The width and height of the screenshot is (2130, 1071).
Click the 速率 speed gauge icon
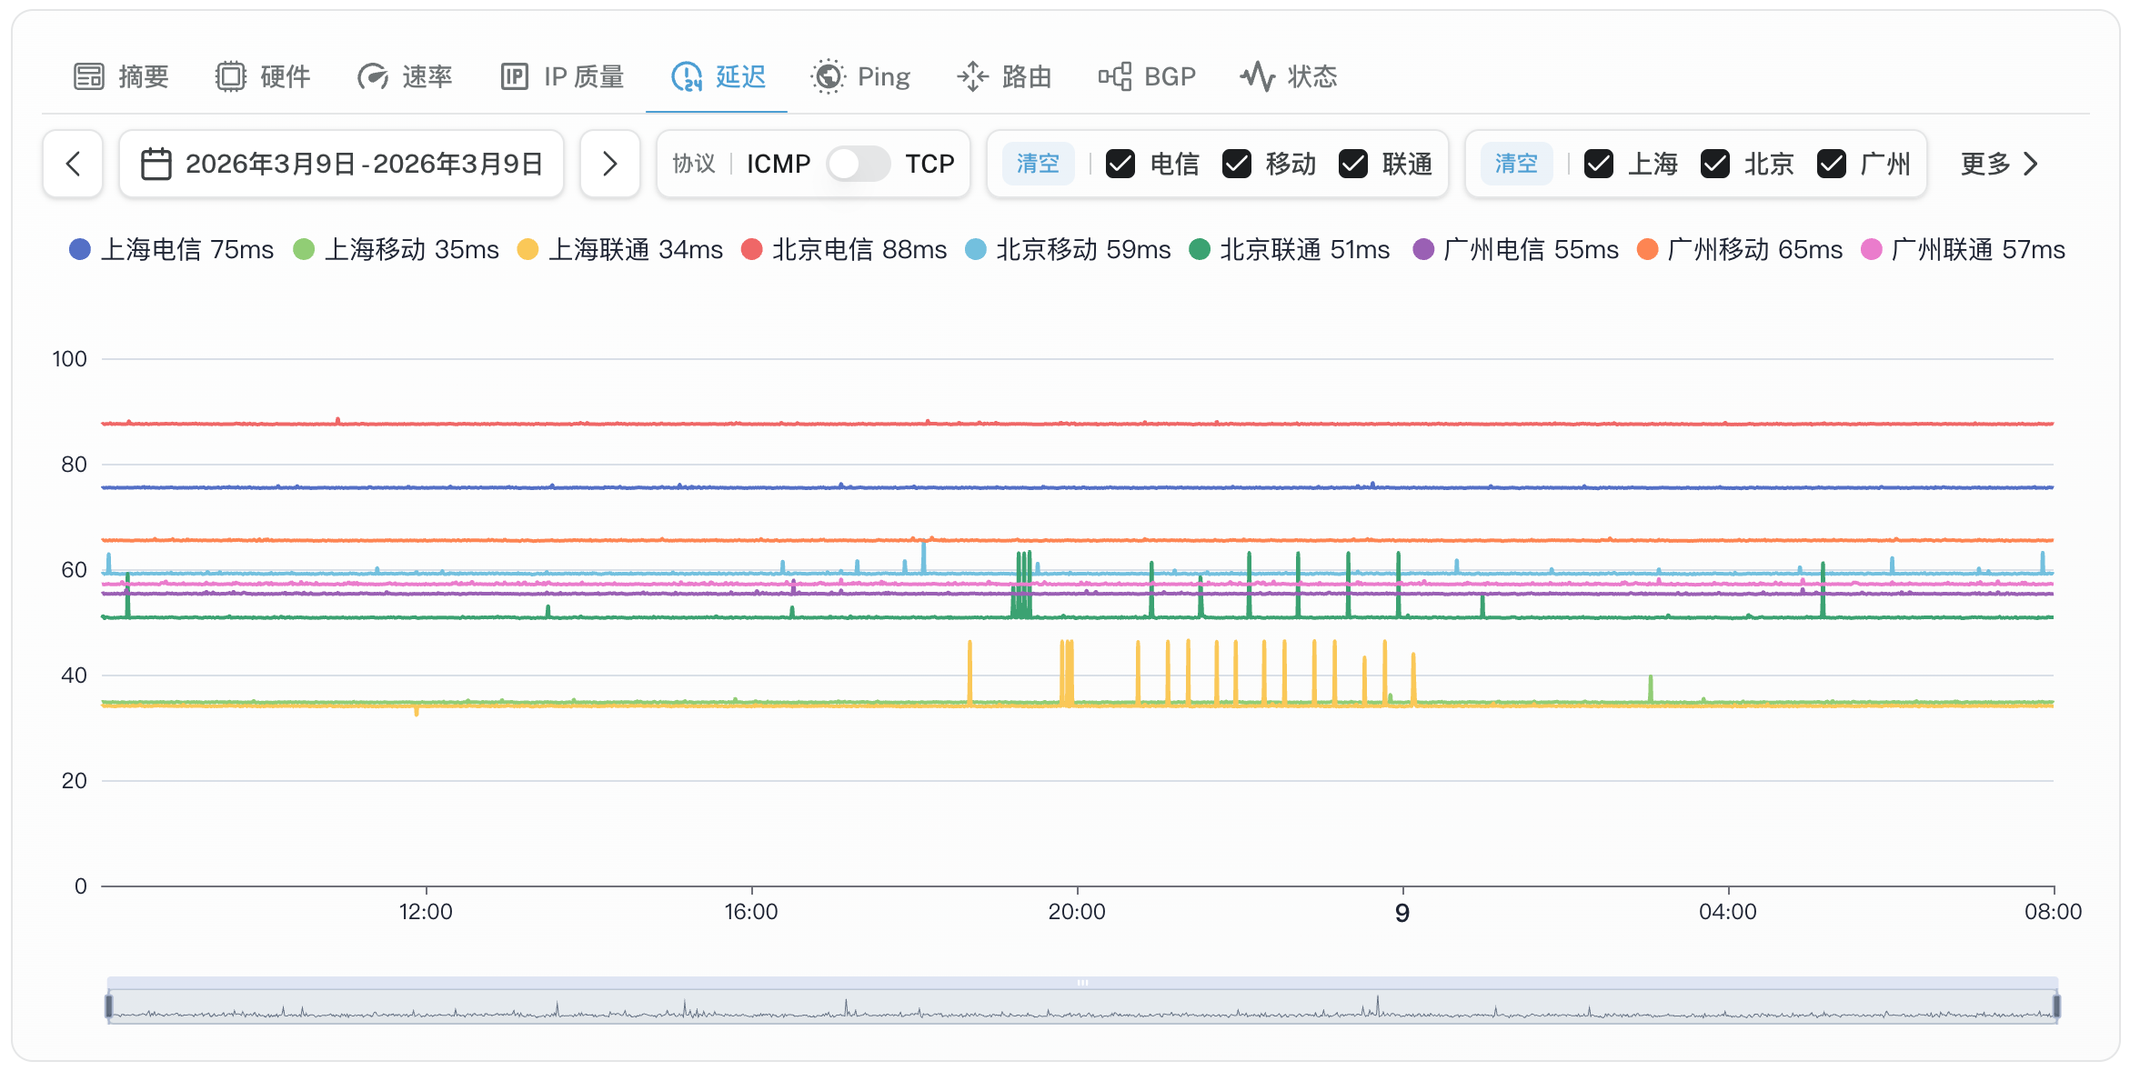point(373,76)
